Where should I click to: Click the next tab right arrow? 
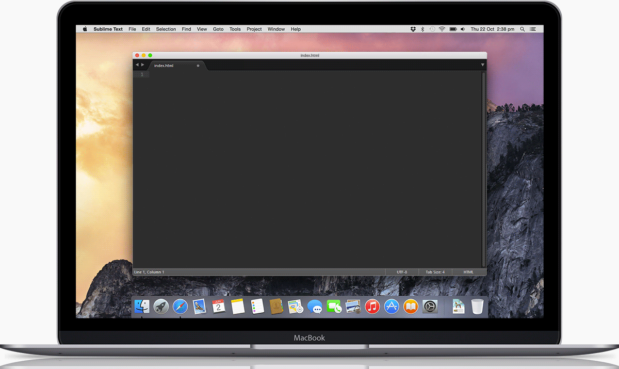(x=143, y=65)
